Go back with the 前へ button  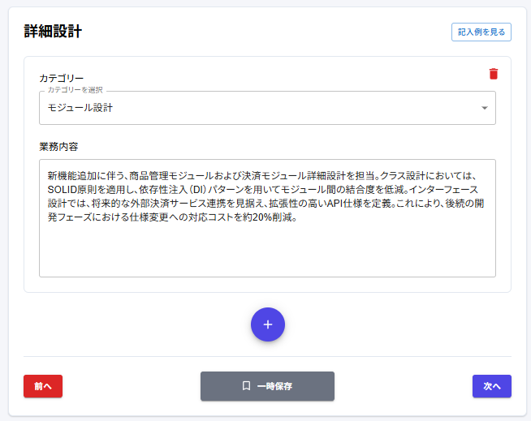pos(43,386)
